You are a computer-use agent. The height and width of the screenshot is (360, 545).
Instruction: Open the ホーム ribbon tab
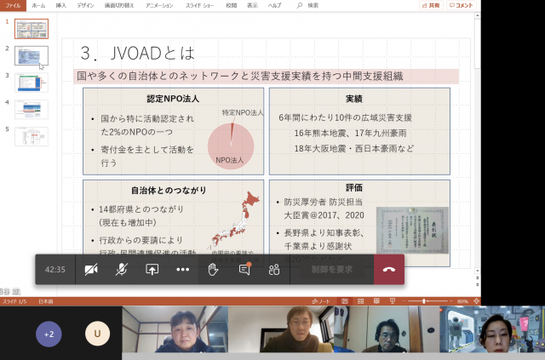(x=38, y=5)
